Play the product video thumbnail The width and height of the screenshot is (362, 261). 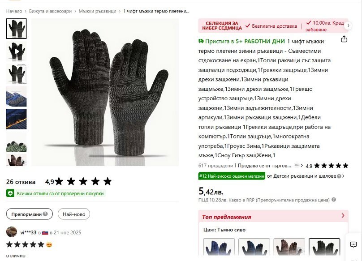click(17, 51)
